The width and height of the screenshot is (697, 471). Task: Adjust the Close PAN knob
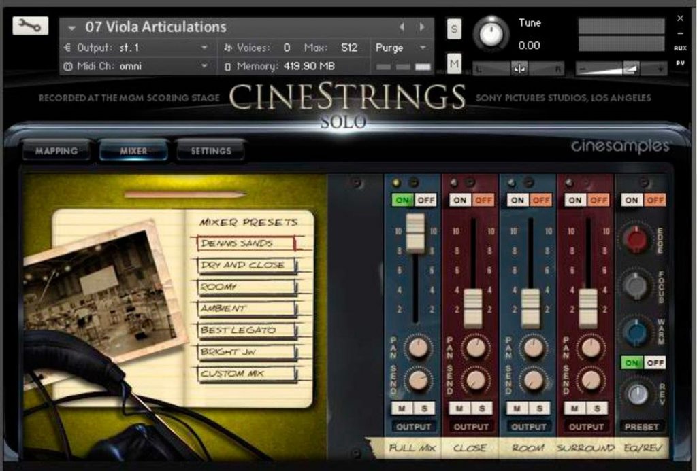[x=476, y=347]
